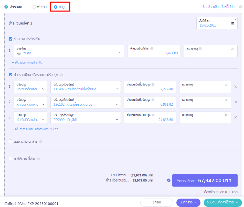The height and width of the screenshot is (207, 244).
Task: Click the adjustment amount field showing 6,861.92
Action: pos(150,102)
